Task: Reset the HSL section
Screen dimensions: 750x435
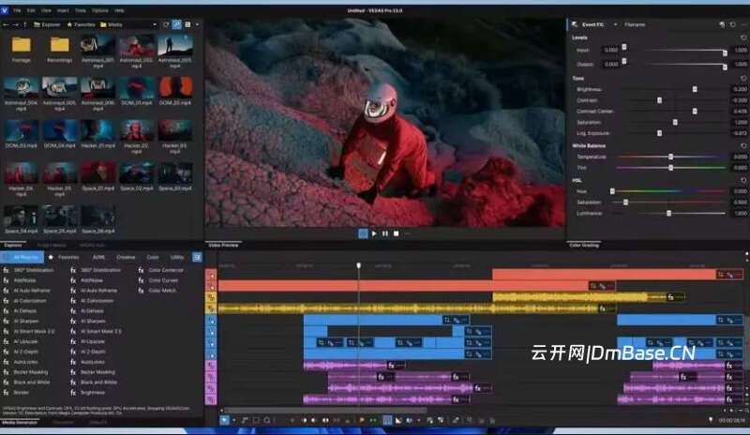Action: point(743,180)
